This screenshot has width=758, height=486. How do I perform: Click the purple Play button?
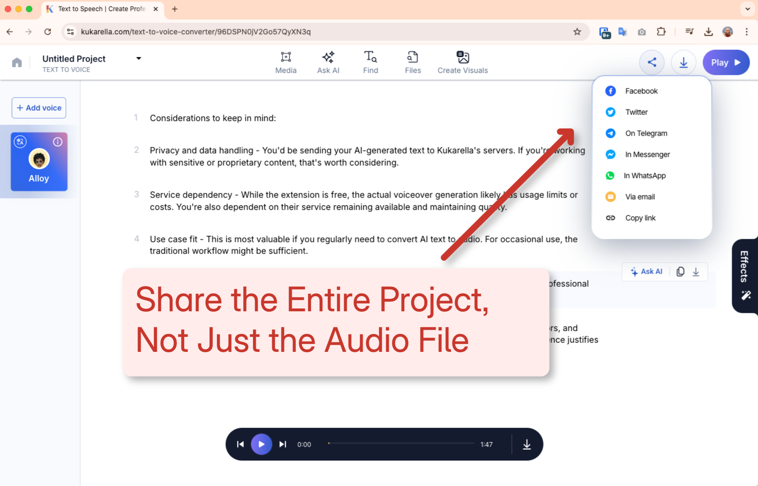coord(726,62)
